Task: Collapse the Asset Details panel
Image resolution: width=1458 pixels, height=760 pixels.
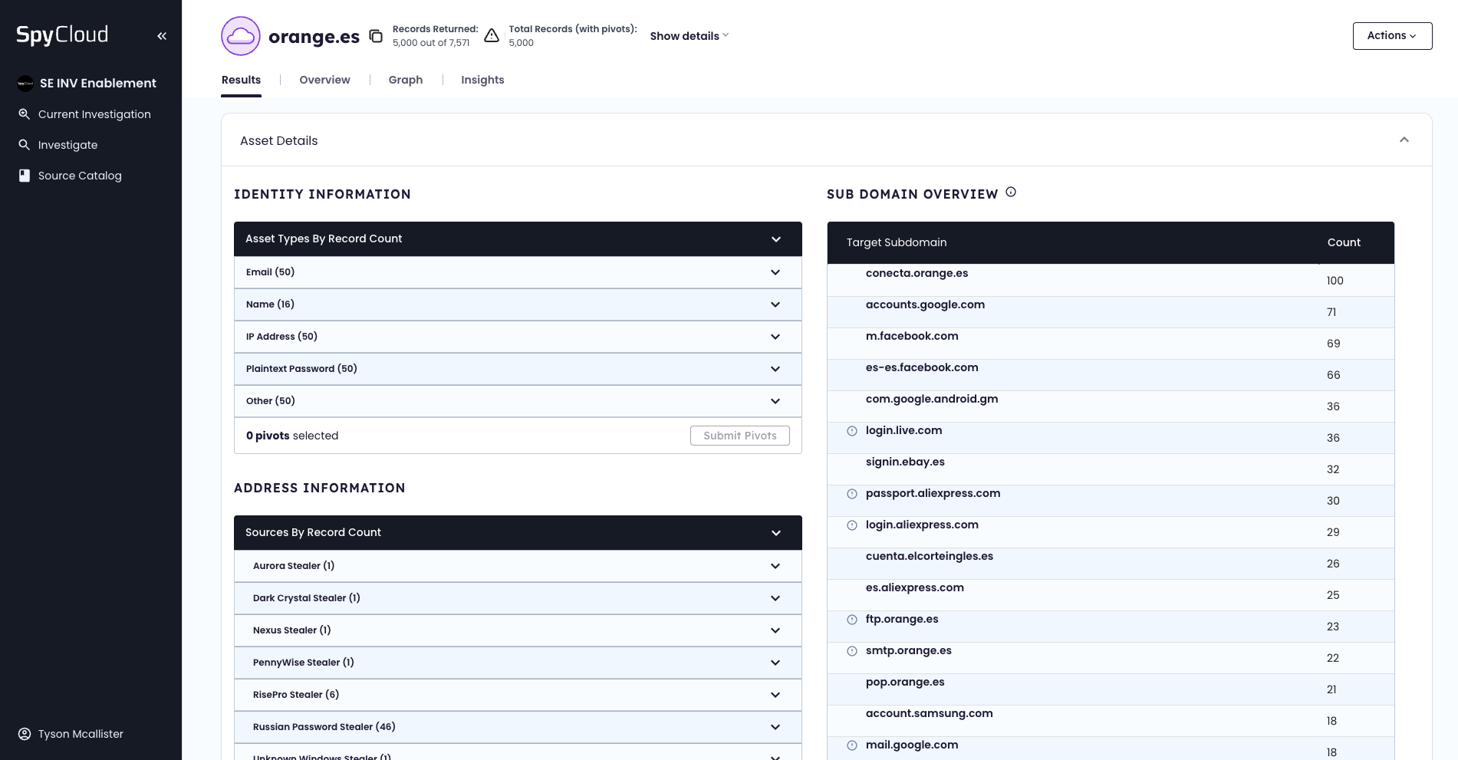Action: (1404, 140)
